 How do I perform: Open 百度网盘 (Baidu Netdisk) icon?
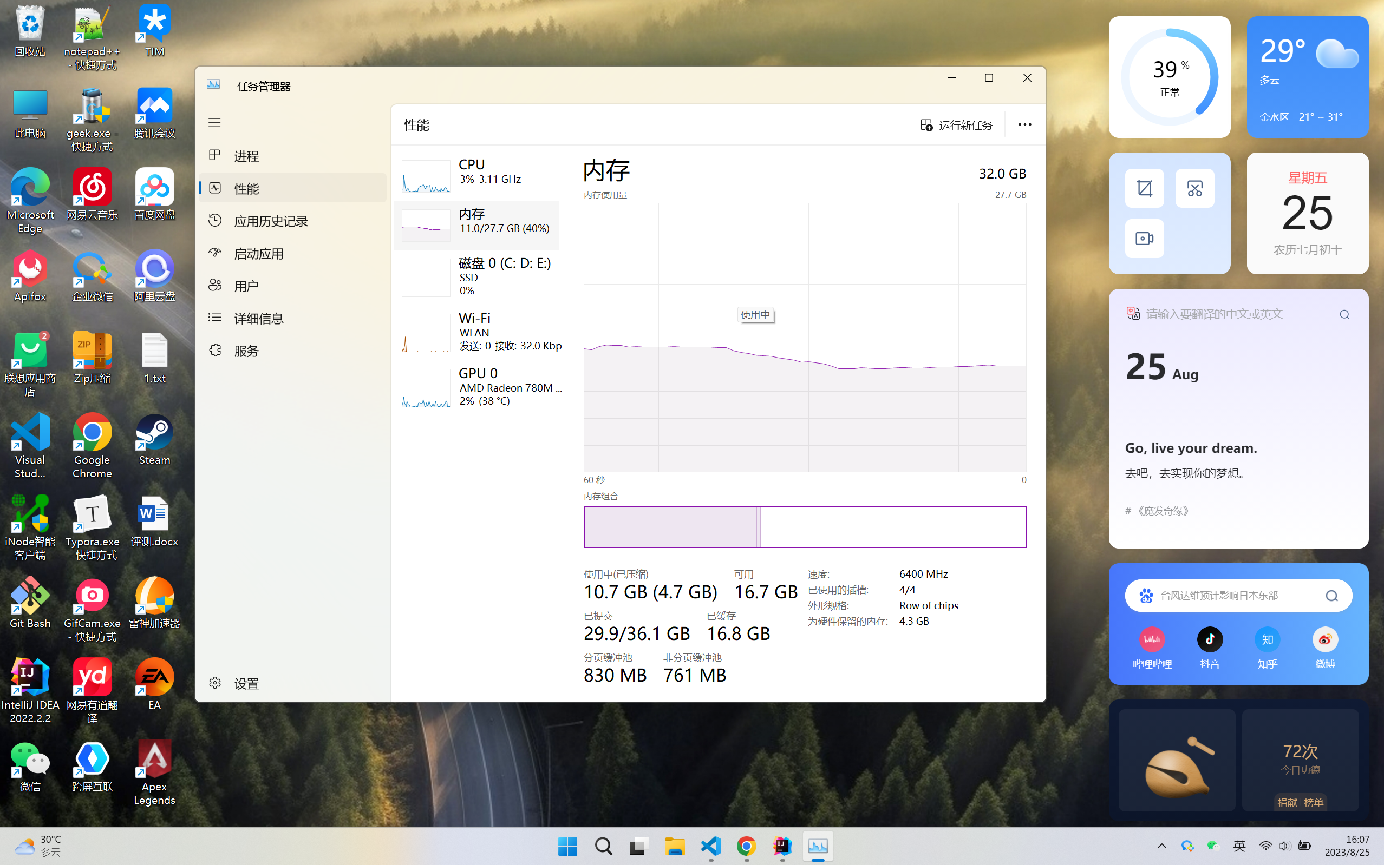tap(155, 194)
